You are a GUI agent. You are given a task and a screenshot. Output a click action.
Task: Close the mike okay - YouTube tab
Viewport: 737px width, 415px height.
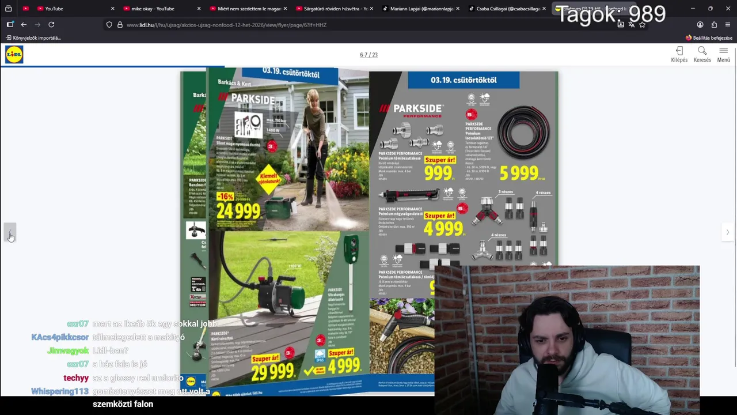(199, 9)
